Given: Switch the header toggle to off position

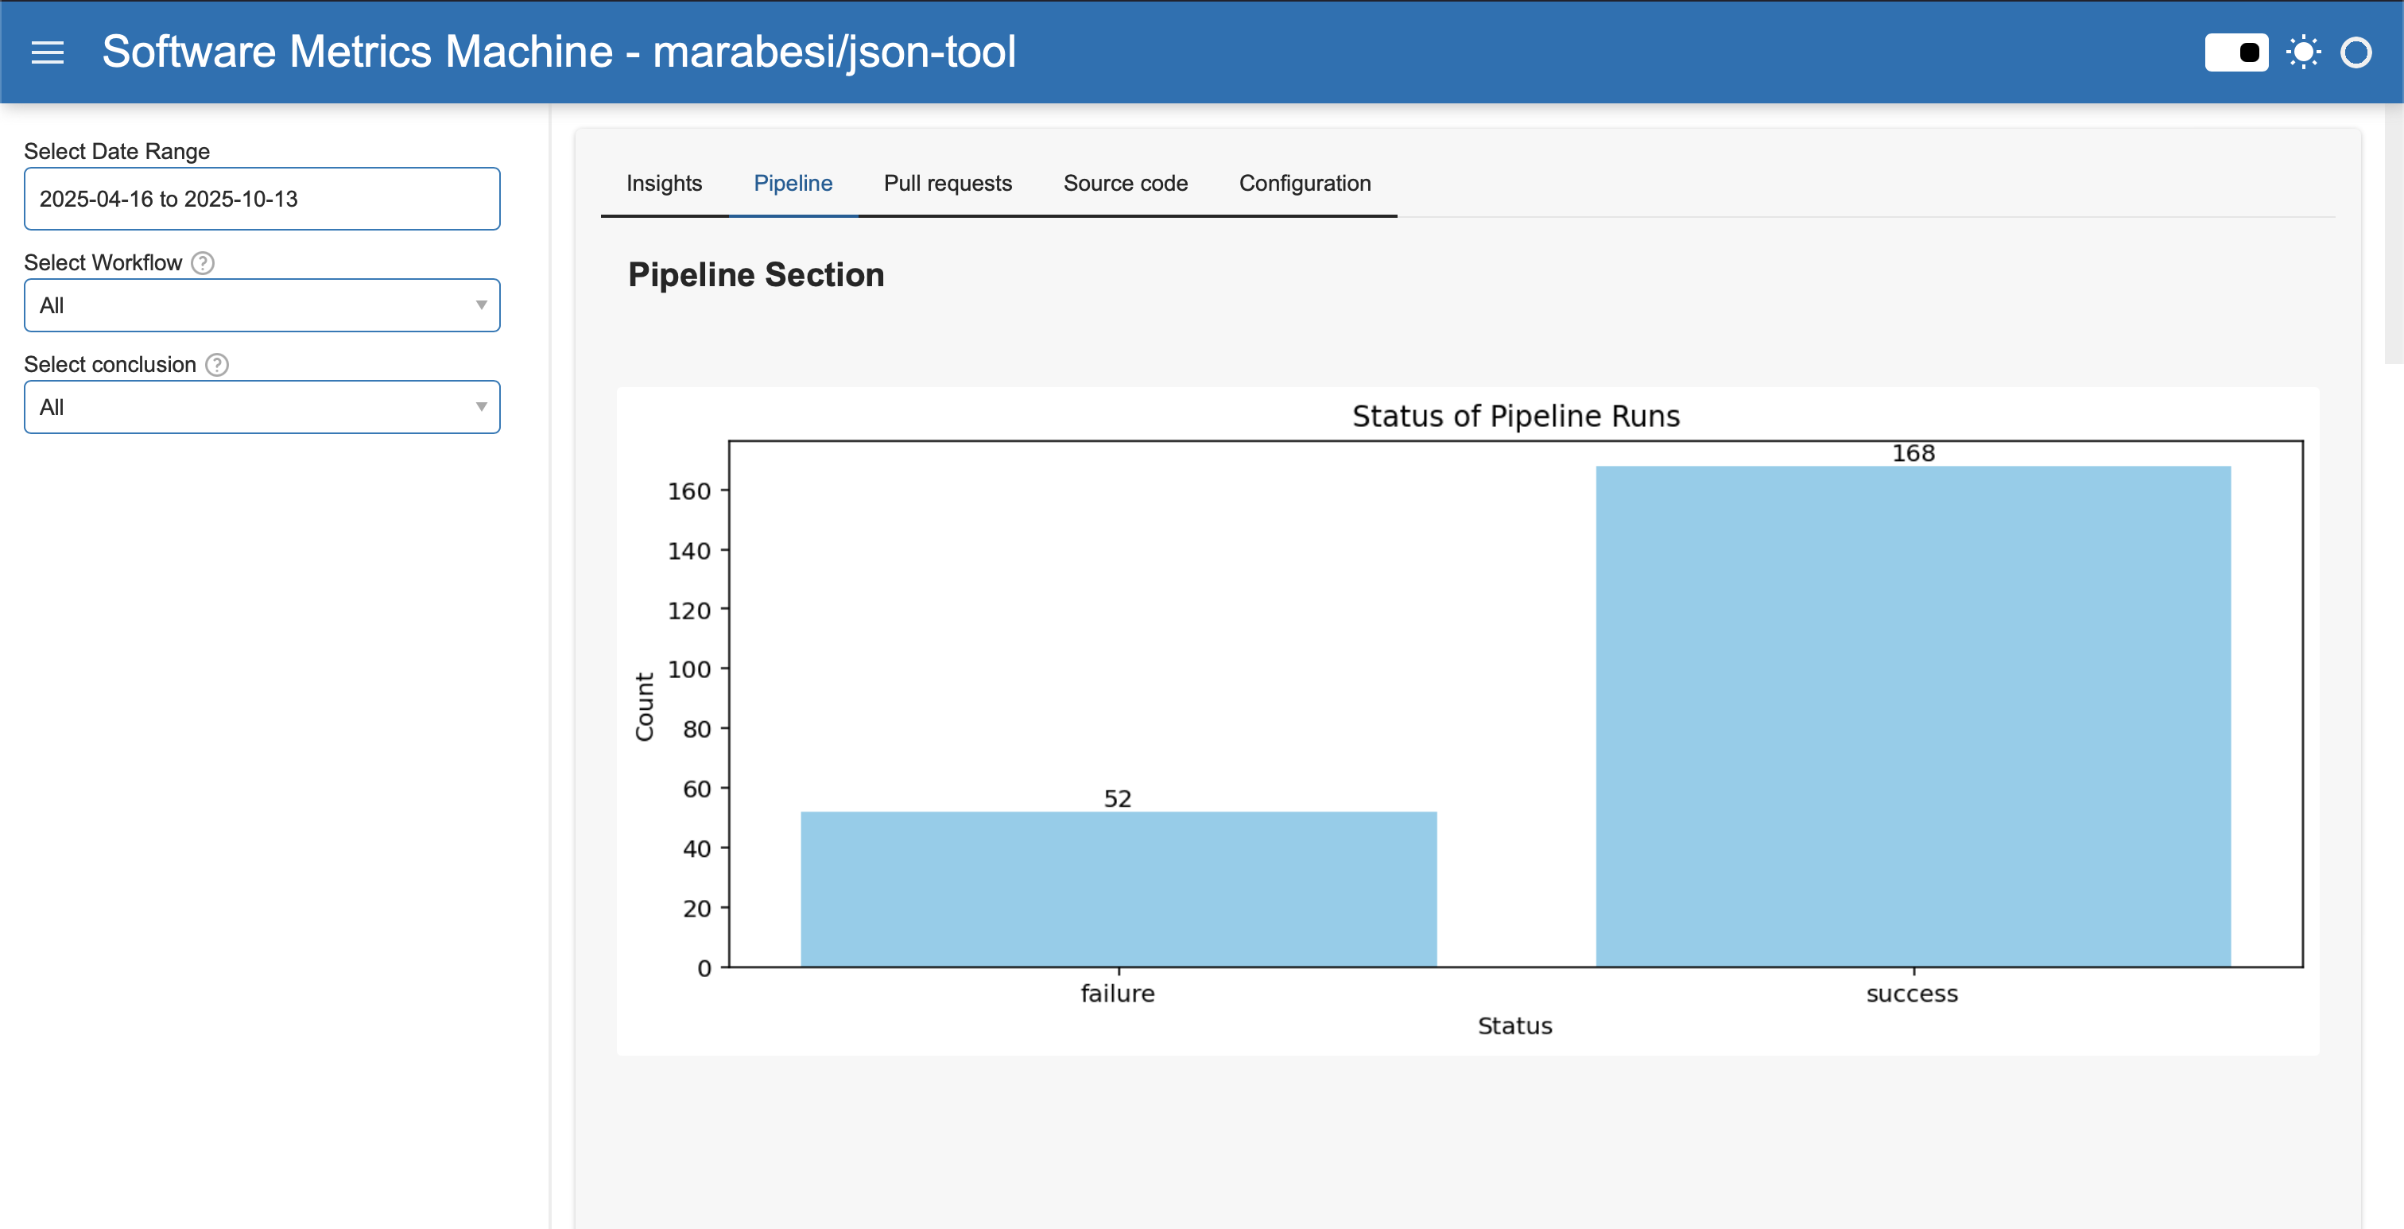Looking at the screenshot, I should pyautogui.click(x=2236, y=53).
